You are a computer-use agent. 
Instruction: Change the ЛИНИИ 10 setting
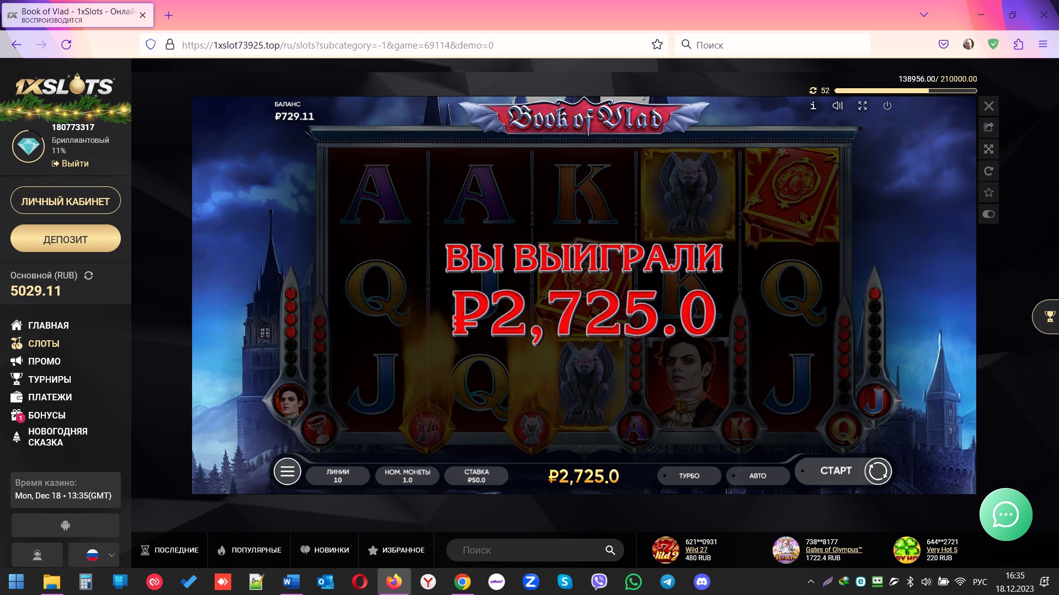point(338,476)
